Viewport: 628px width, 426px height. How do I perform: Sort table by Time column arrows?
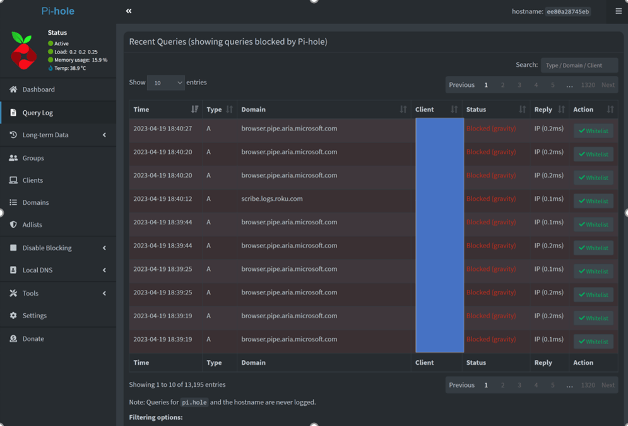point(194,110)
